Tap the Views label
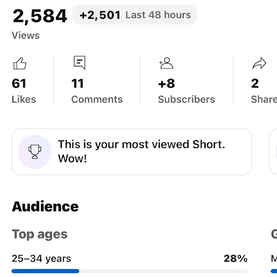The width and height of the screenshot is (277, 277). [26, 35]
